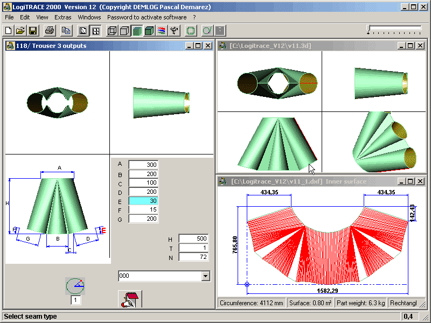
Task: Click the red flat pattern in the v11_1.dxf window
Action: pyautogui.click(x=328, y=246)
